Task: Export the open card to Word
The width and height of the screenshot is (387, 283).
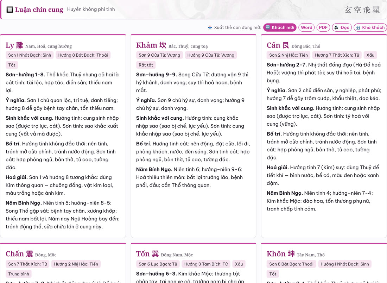Action: [306, 27]
